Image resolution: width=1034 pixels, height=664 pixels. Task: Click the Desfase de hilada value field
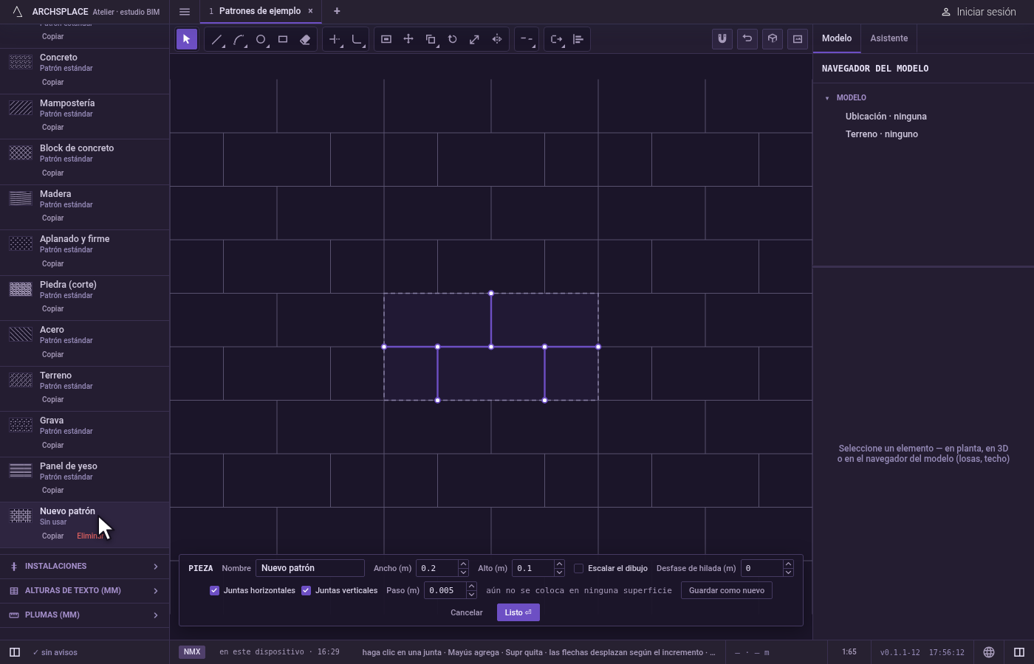point(762,568)
